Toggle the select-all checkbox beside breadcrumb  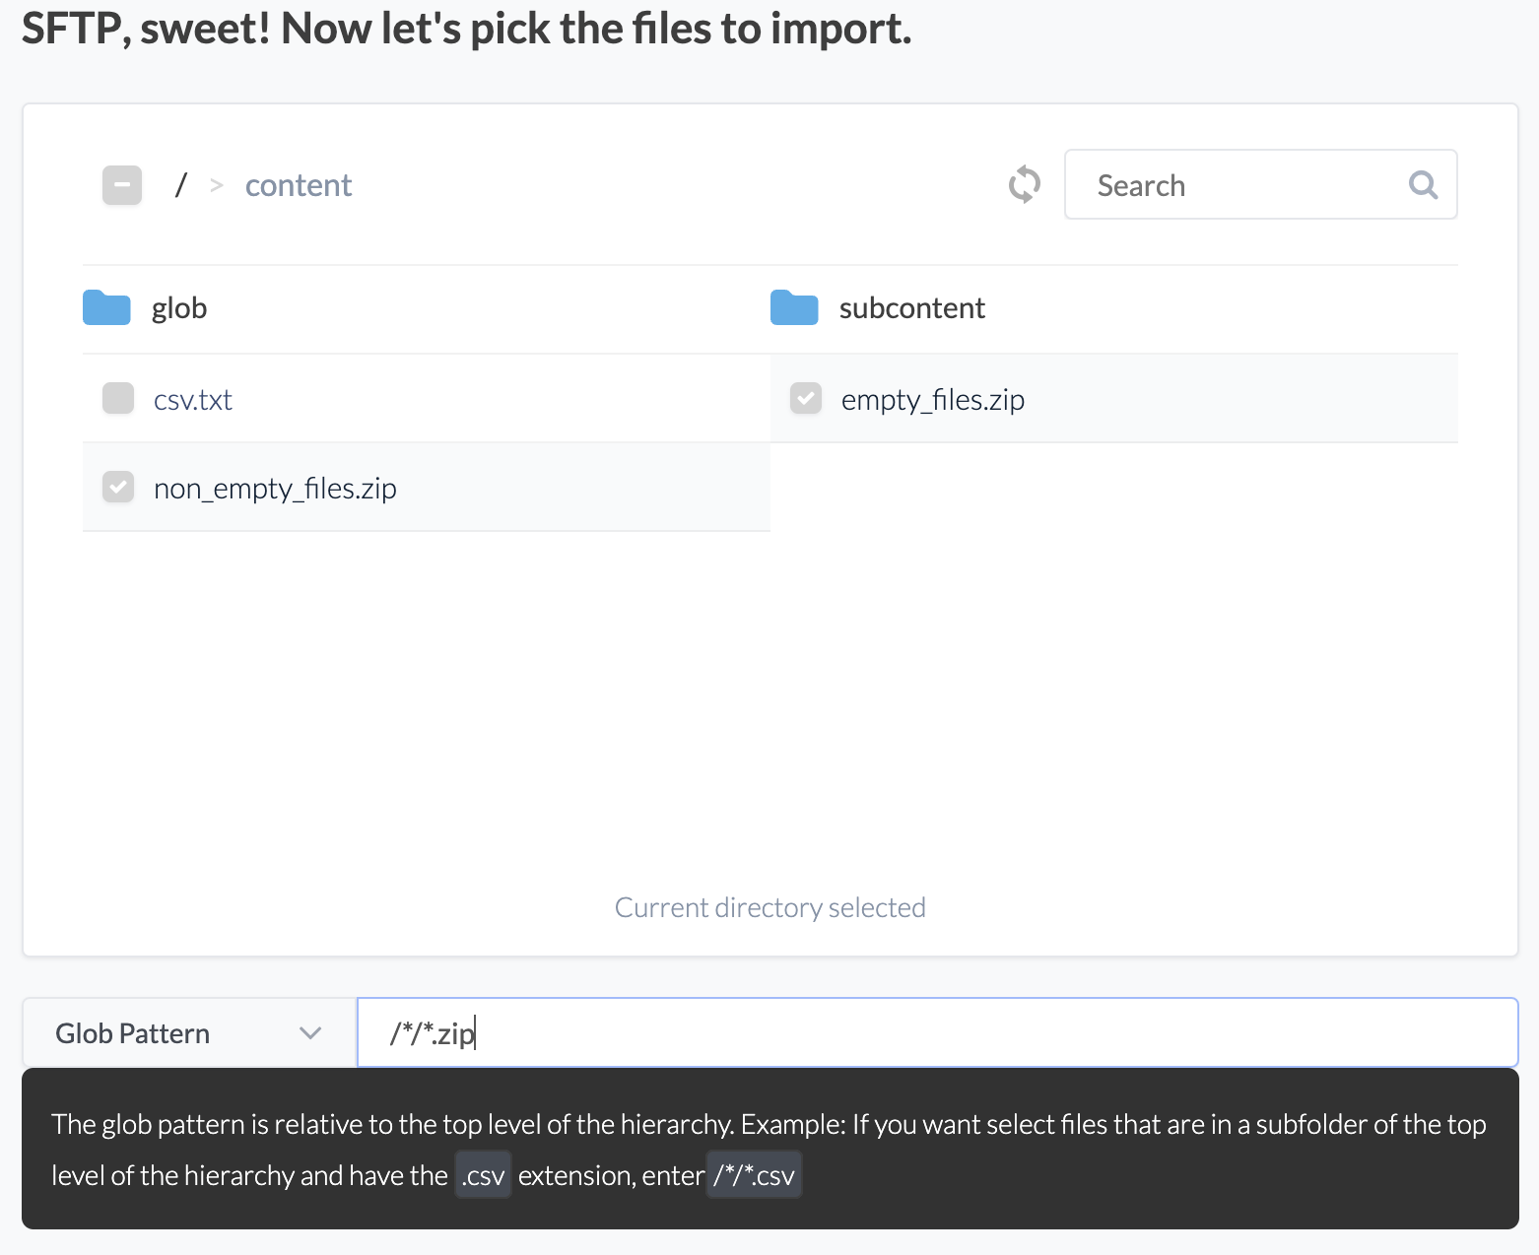[x=122, y=185]
